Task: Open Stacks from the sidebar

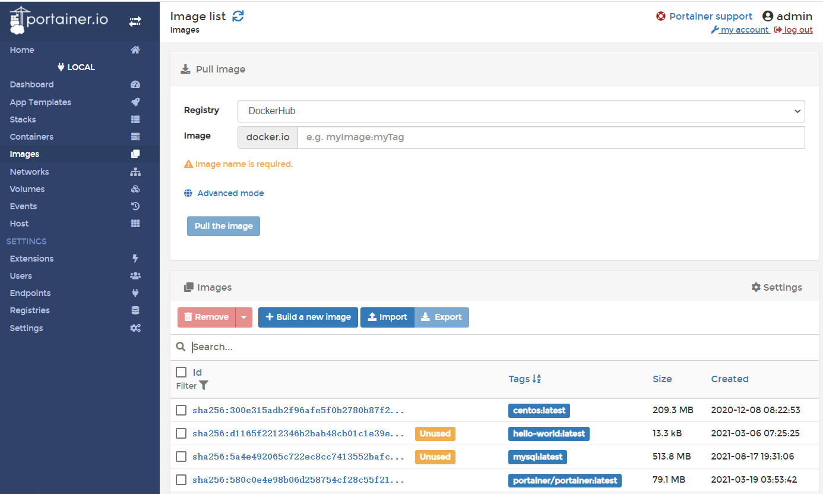Action: pyautogui.click(x=23, y=119)
